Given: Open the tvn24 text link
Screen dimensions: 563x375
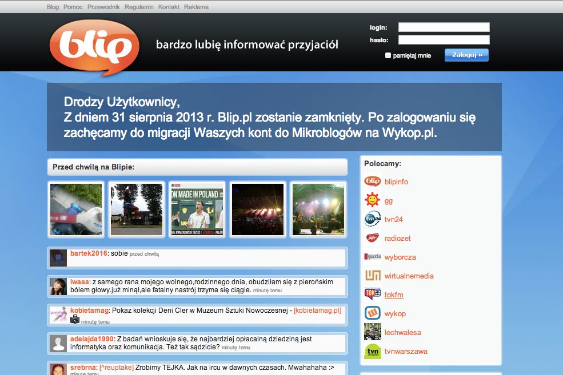Looking at the screenshot, I should point(393,219).
